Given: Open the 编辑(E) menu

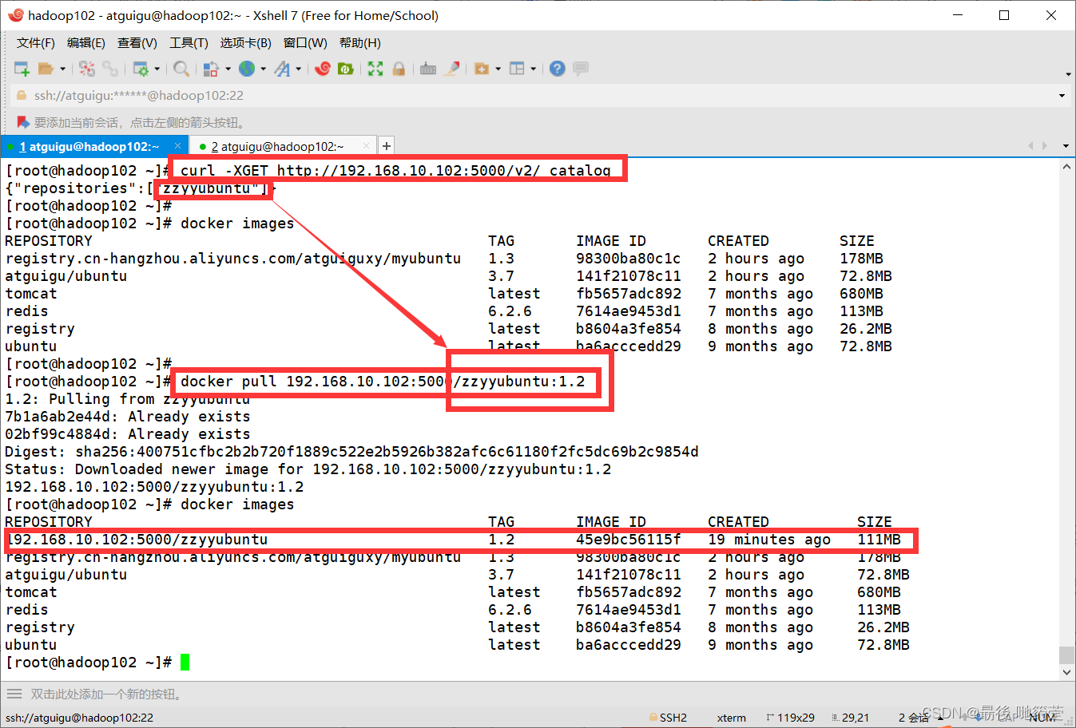Looking at the screenshot, I should coord(86,42).
